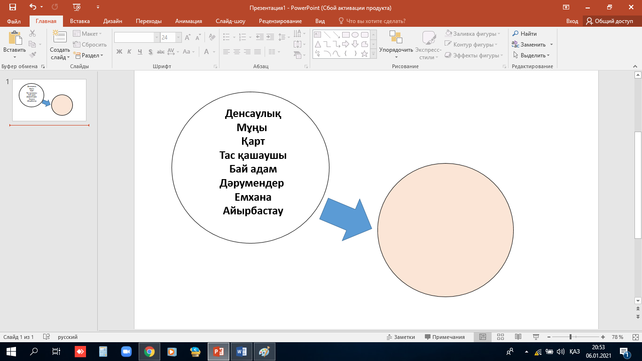The width and height of the screenshot is (642, 361).
Task: Toggle bold formatting (Ж)
Action: click(119, 52)
